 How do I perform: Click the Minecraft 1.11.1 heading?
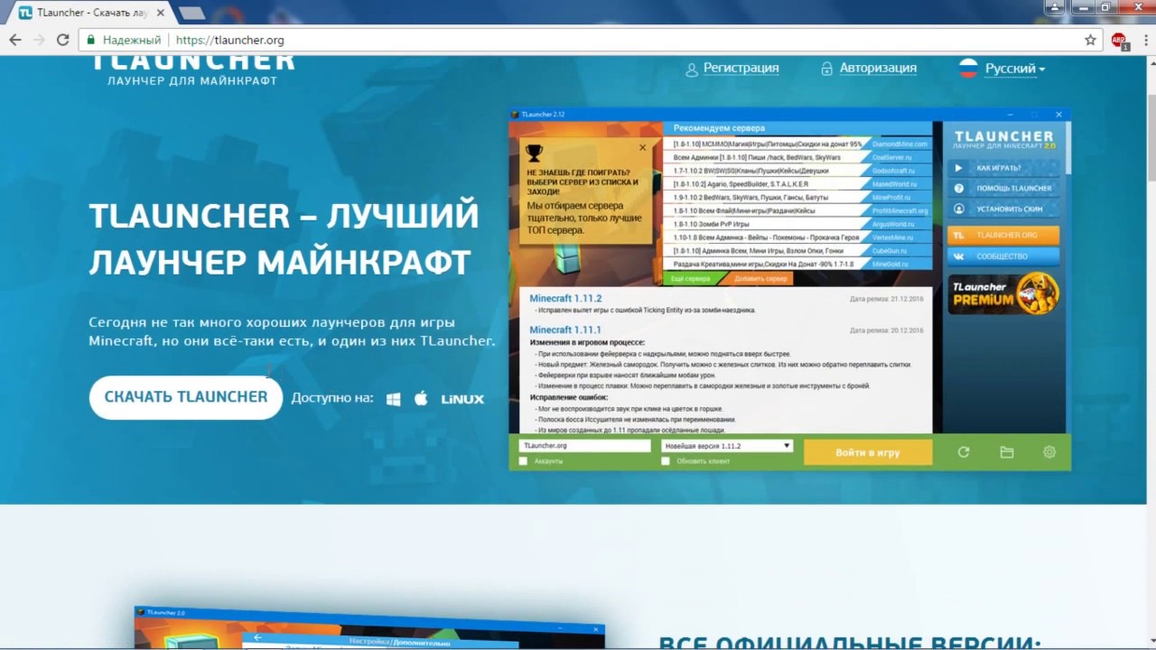(565, 330)
